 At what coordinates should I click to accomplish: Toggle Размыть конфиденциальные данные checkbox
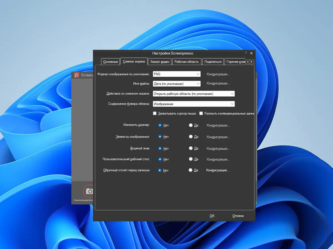(x=201, y=113)
